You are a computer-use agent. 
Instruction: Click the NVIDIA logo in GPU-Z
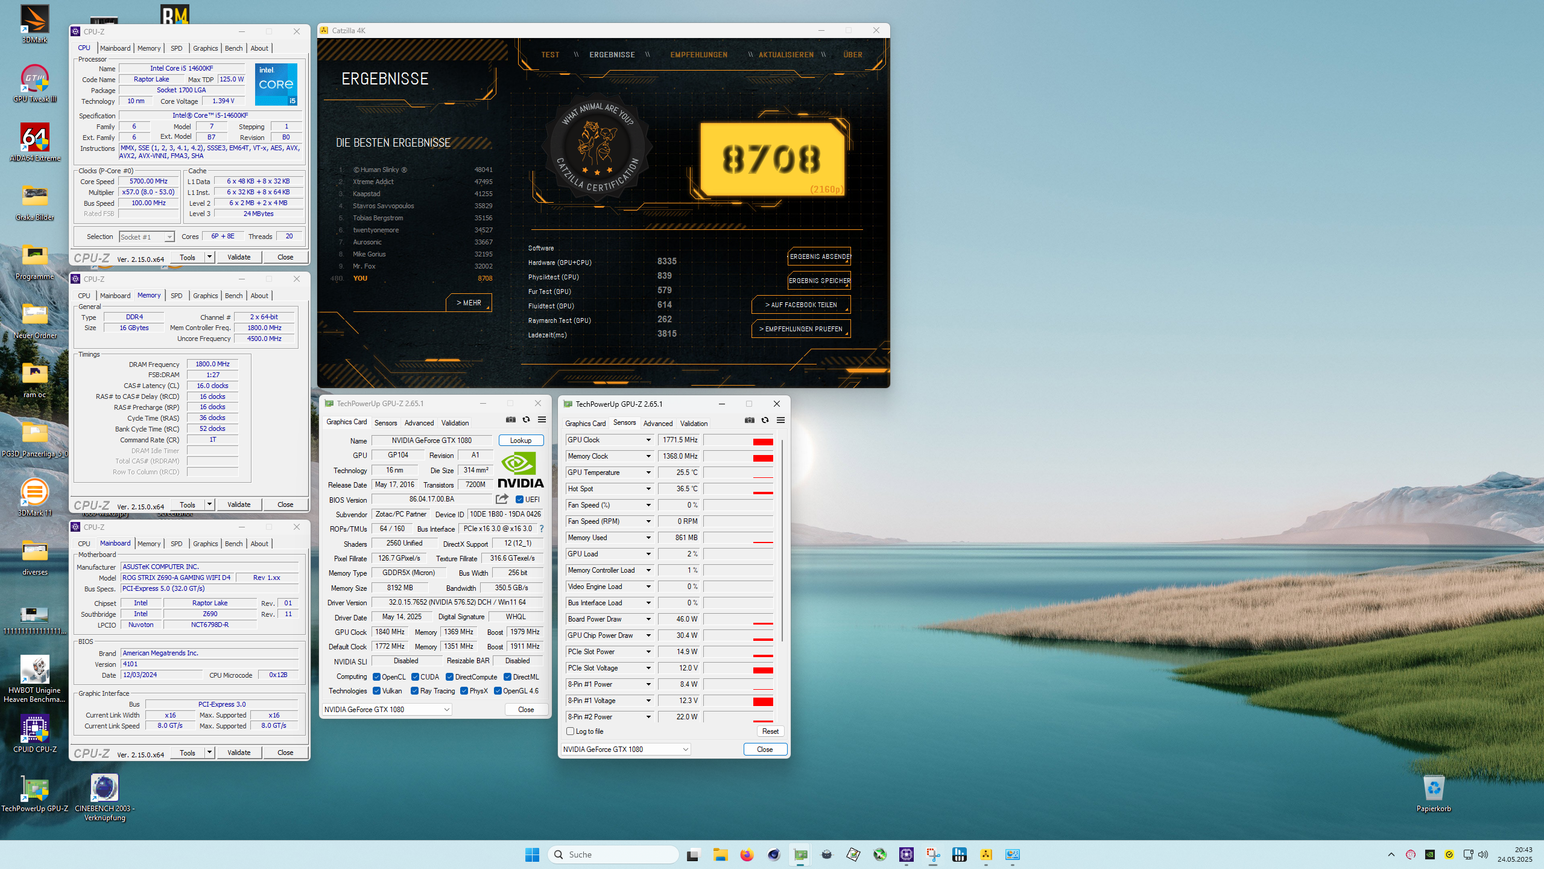520,470
